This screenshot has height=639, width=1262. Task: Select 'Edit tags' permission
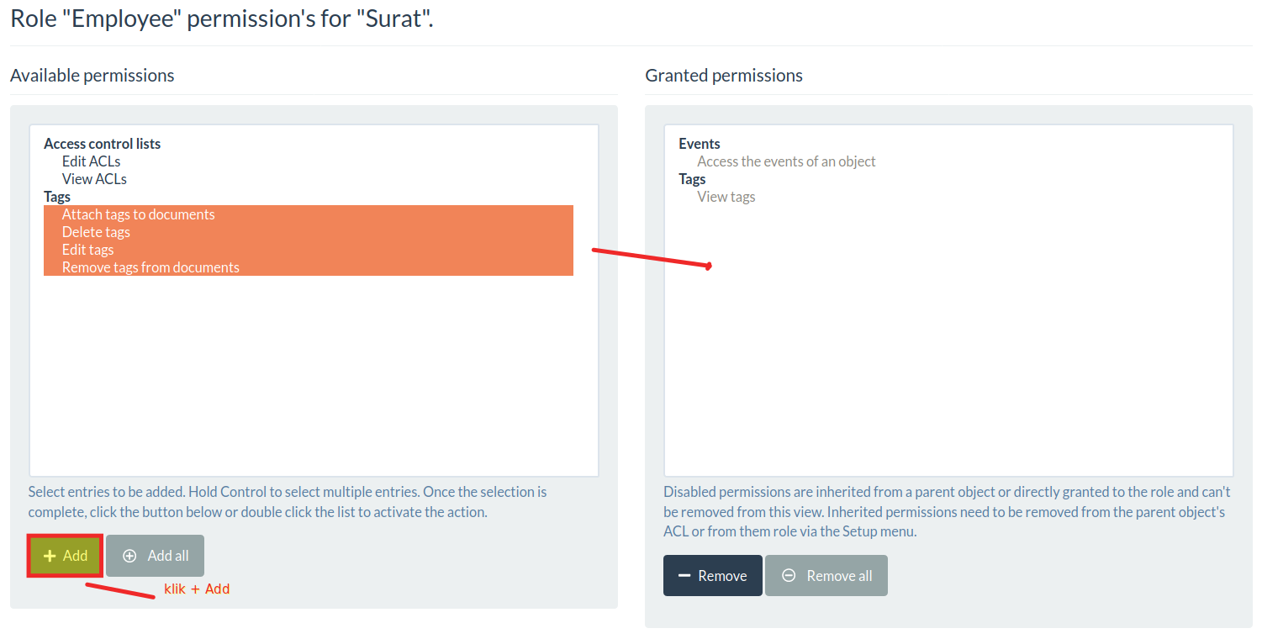click(309, 250)
